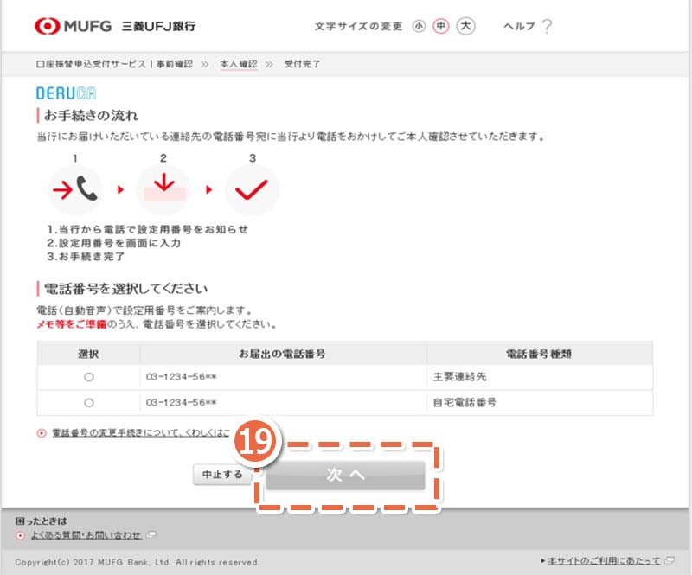Click 受付完了 breadcrumb step
The image size is (692, 575).
[302, 64]
